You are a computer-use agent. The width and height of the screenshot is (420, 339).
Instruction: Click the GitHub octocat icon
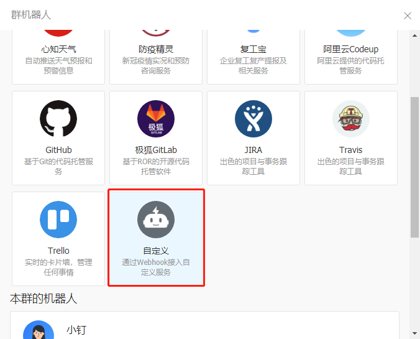coord(58,119)
